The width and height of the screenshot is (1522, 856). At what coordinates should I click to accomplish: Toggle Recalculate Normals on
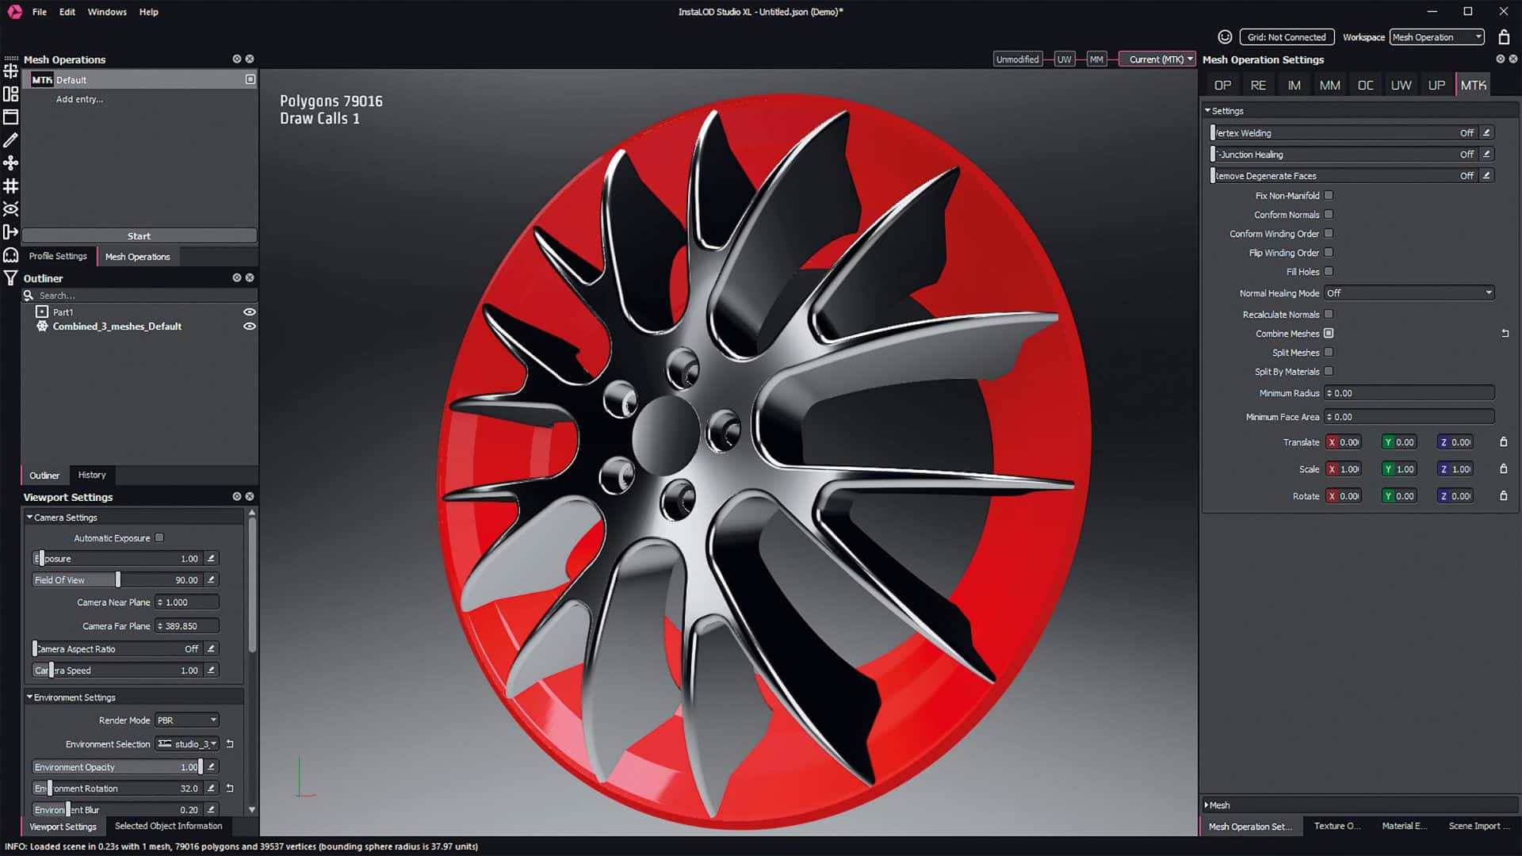point(1328,314)
